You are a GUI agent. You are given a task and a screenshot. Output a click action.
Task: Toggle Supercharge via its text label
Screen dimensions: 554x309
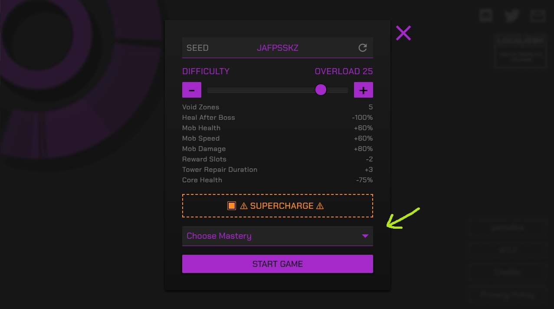tap(282, 206)
